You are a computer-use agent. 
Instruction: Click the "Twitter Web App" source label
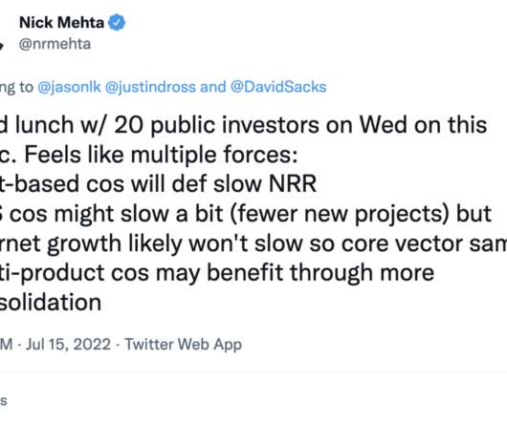[184, 345]
